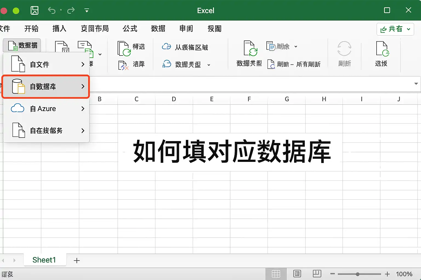Expand the 自文件 submenu arrow
Screen dimensions: 421x280
click(83, 65)
